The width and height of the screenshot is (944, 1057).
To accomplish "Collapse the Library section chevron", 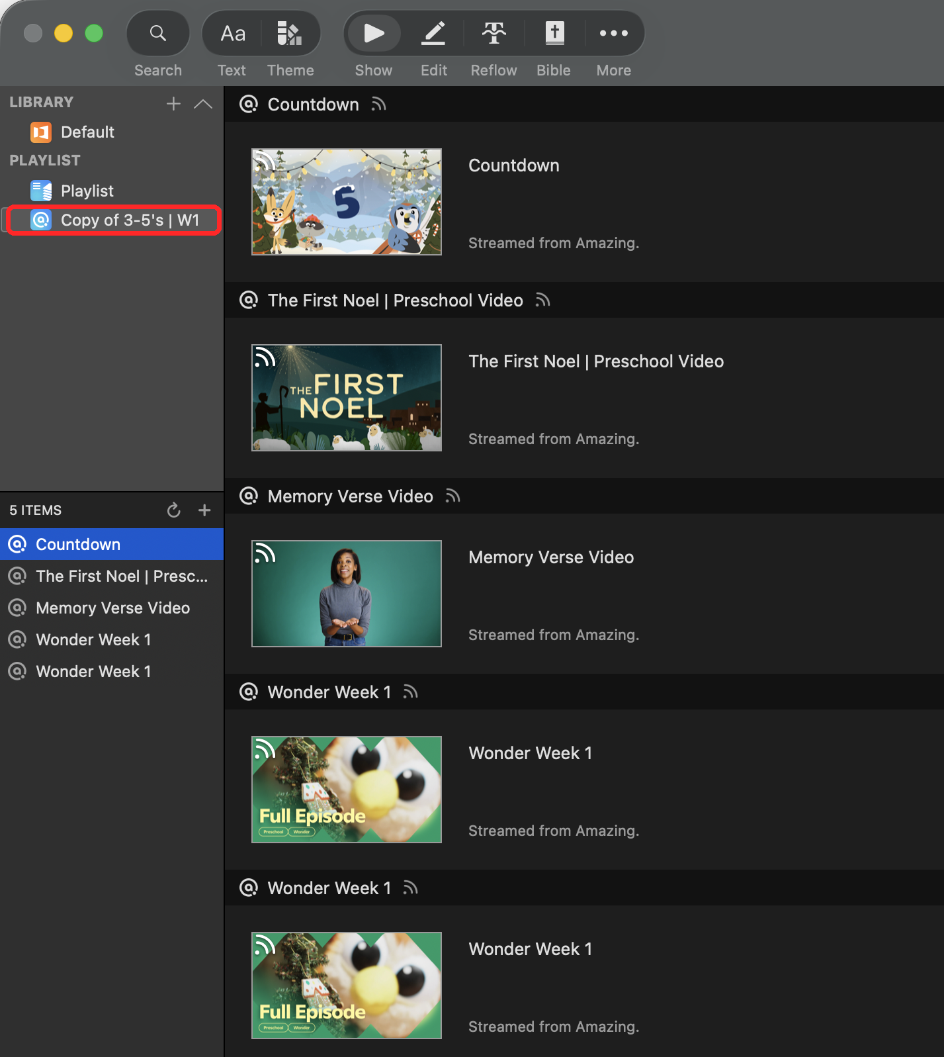I will pyautogui.click(x=203, y=104).
